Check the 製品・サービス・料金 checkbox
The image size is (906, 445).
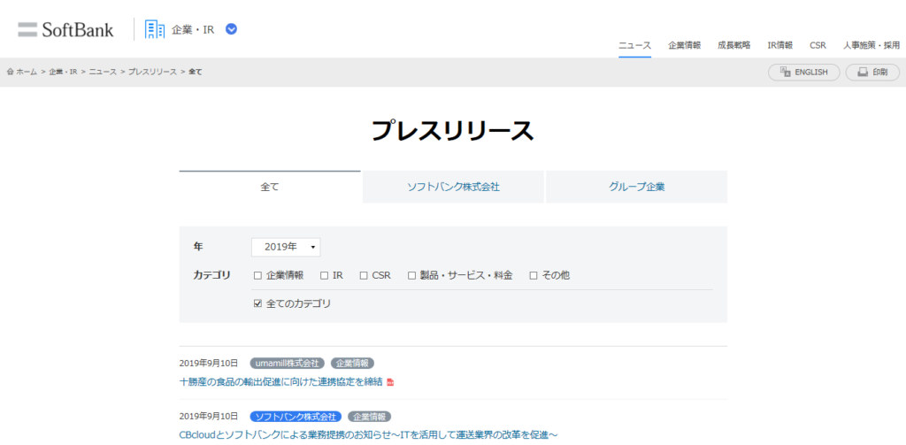pos(412,276)
